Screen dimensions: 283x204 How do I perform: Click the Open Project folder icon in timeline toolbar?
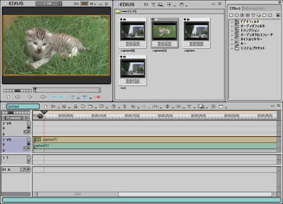click(53, 106)
